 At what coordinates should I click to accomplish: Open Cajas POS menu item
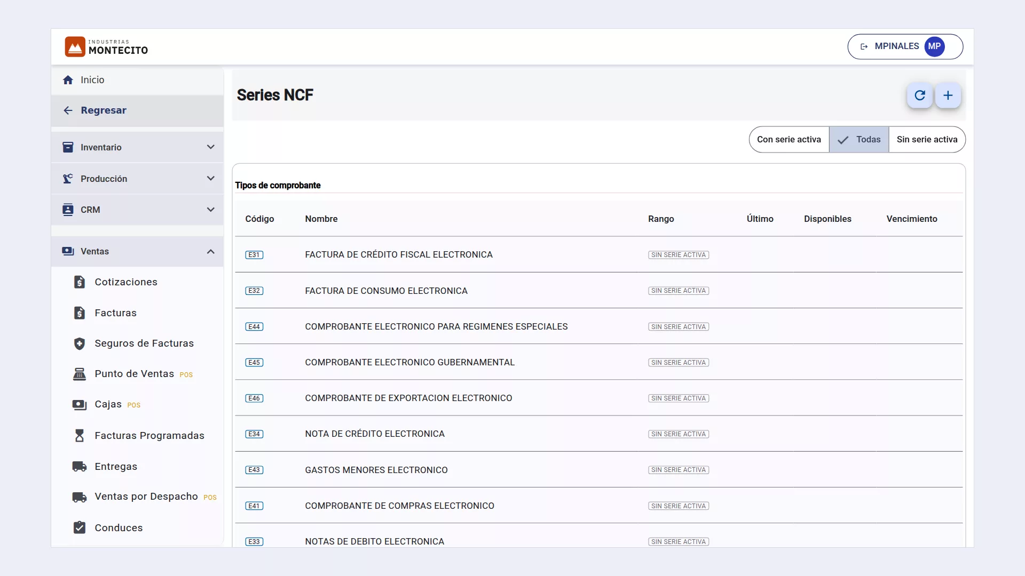pos(137,404)
